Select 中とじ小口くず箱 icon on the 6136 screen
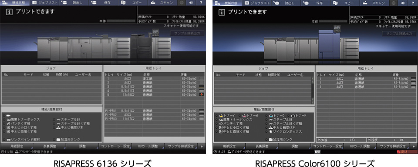 pos(8,127)
